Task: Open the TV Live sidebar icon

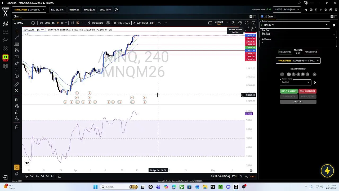Action: click(x=5, y=58)
